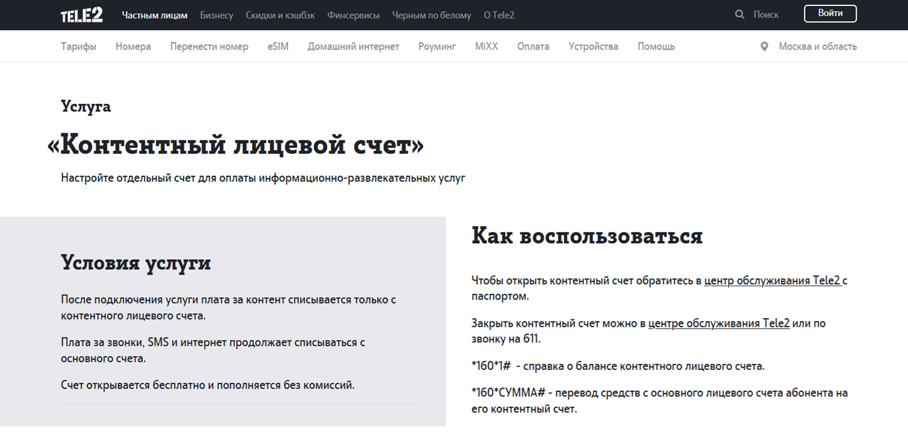Open the Оплата page
The image size is (908, 434).
pyautogui.click(x=533, y=47)
